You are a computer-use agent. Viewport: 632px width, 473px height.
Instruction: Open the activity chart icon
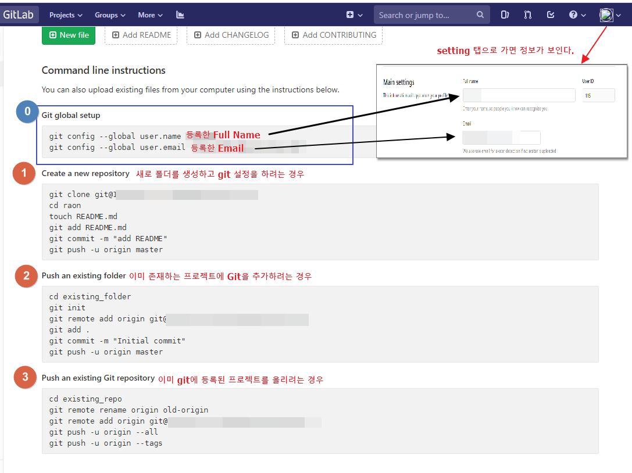pyautogui.click(x=180, y=15)
